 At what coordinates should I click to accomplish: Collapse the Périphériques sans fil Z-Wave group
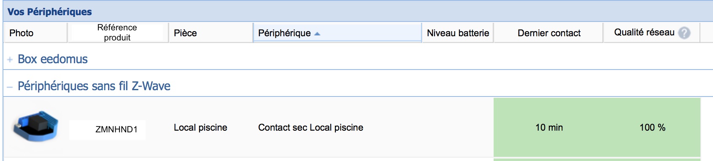[x=94, y=86]
